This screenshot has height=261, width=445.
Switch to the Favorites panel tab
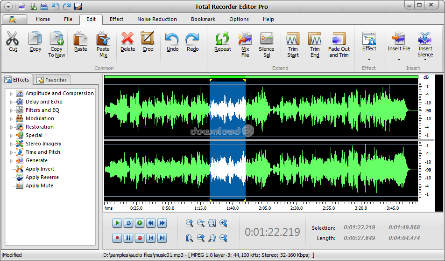click(x=52, y=80)
